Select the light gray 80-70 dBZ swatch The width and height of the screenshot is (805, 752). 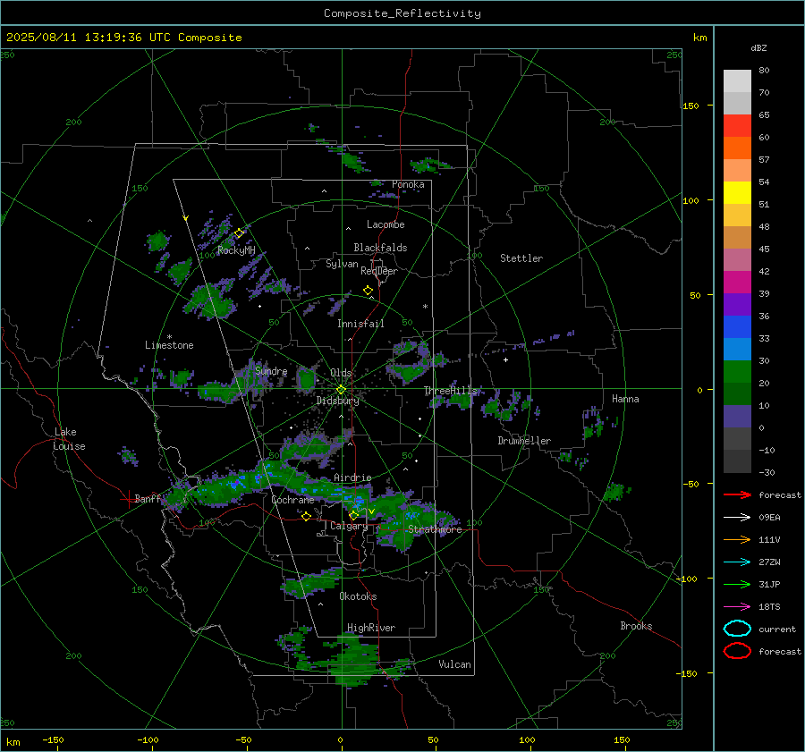737,81
